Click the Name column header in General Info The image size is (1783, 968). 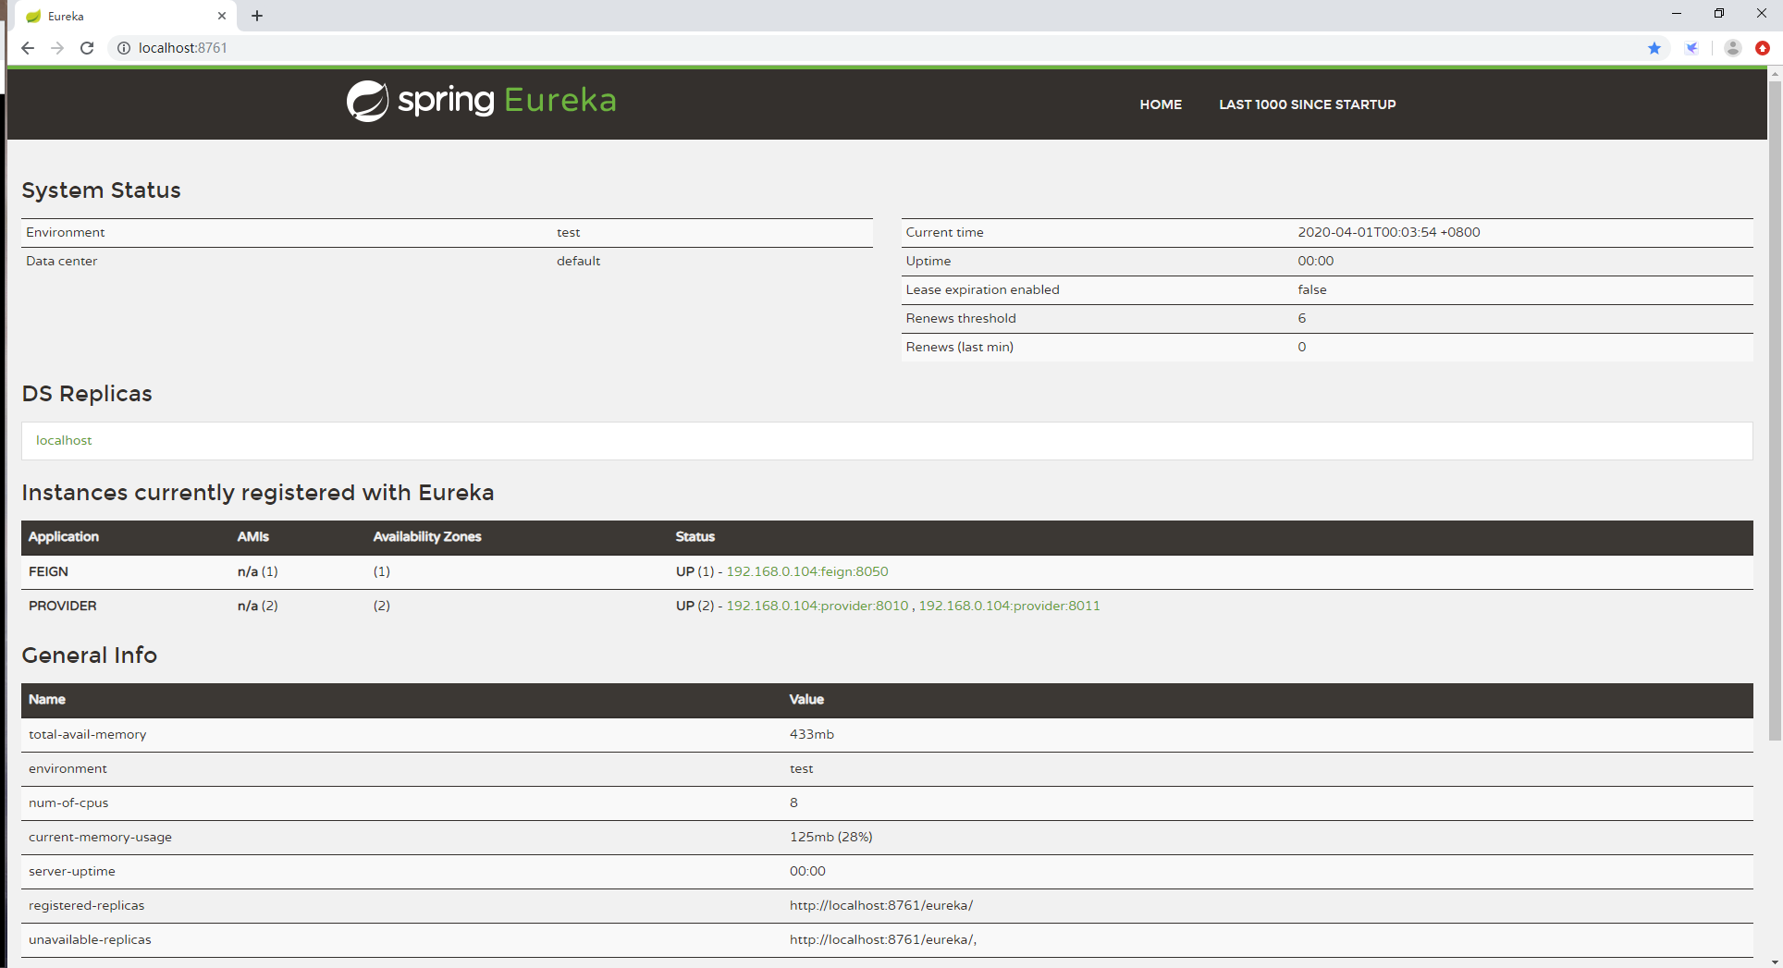(47, 699)
